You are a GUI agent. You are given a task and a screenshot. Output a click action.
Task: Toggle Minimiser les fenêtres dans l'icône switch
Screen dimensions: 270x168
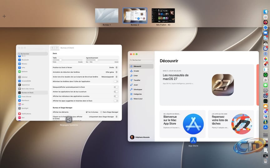[116, 81]
